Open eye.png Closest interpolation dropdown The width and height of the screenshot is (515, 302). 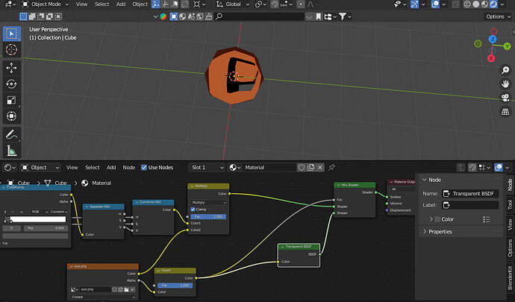tap(103, 297)
